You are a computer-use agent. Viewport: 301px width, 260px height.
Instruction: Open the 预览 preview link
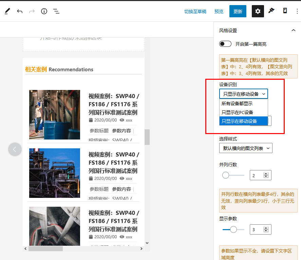219,11
